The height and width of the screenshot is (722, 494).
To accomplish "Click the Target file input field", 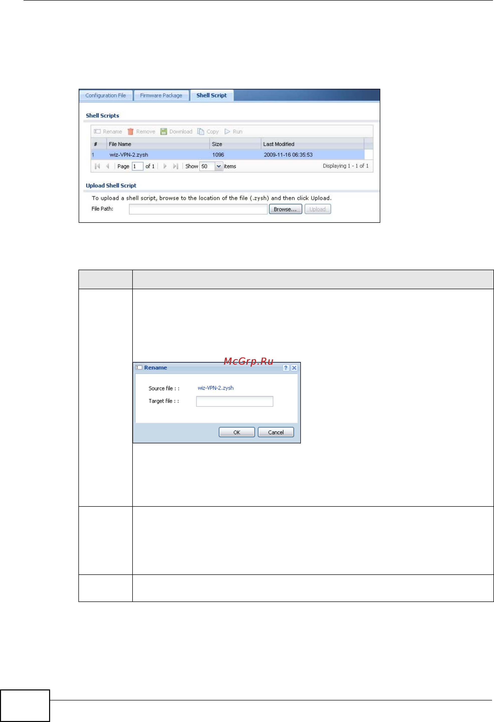I will pos(235,401).
